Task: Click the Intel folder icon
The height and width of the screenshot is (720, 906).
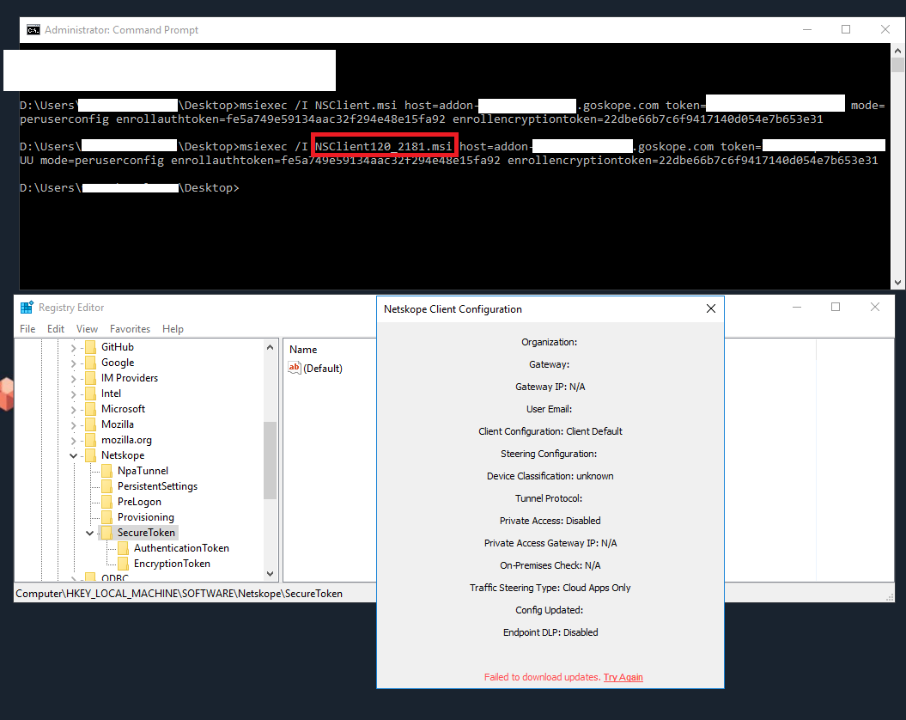Action: (90, 394)
